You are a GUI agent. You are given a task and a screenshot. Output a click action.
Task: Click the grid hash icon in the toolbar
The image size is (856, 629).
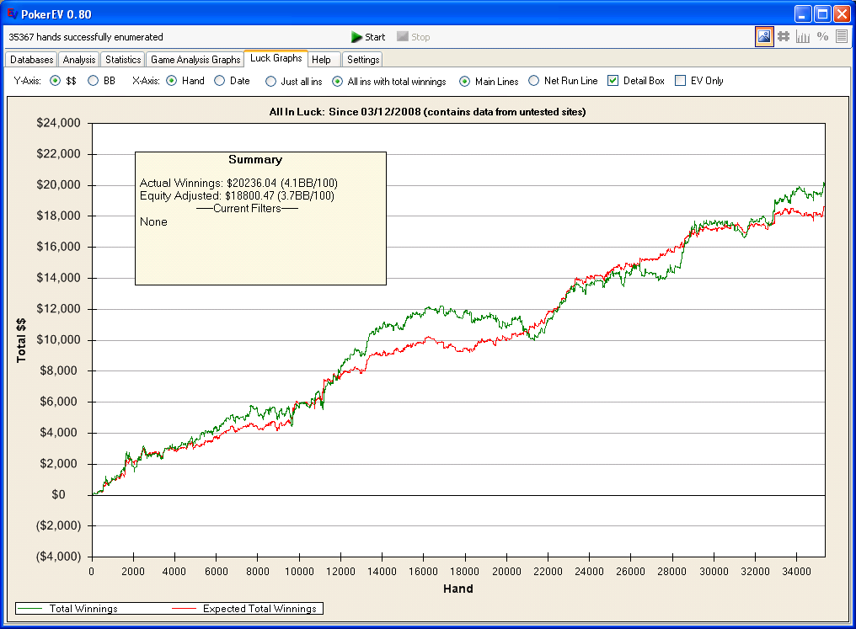(784, 36)
